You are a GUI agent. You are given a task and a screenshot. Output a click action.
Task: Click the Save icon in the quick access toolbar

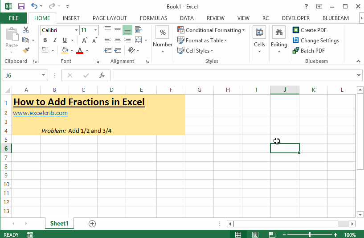click(21, 7)
